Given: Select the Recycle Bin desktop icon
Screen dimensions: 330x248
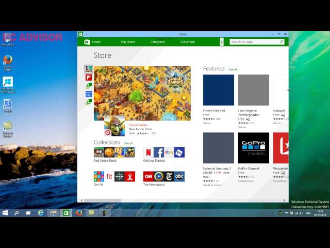Looking at the screenshot, I should (x=8, y=39).
